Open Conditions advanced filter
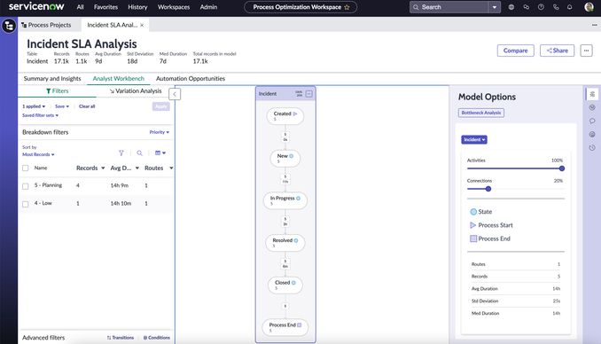The image size is (601, 344). (156, 338)
